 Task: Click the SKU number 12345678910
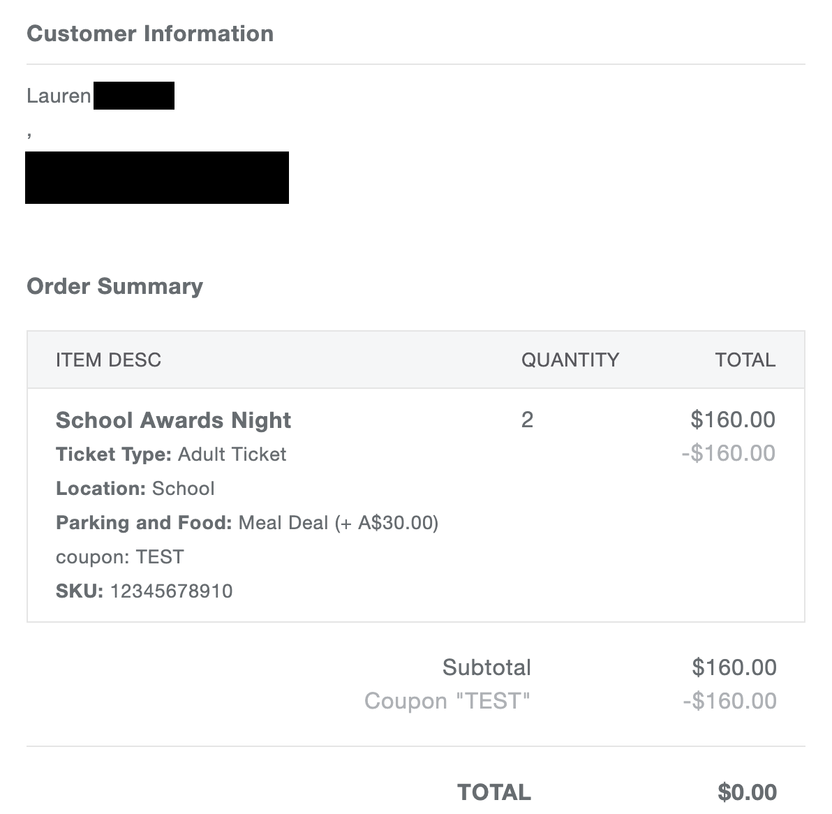point(172,591)
